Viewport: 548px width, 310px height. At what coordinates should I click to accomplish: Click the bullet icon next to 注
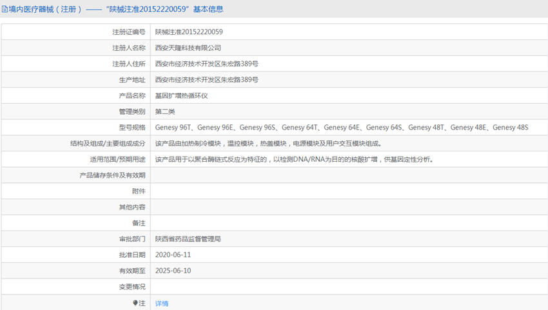135,303
